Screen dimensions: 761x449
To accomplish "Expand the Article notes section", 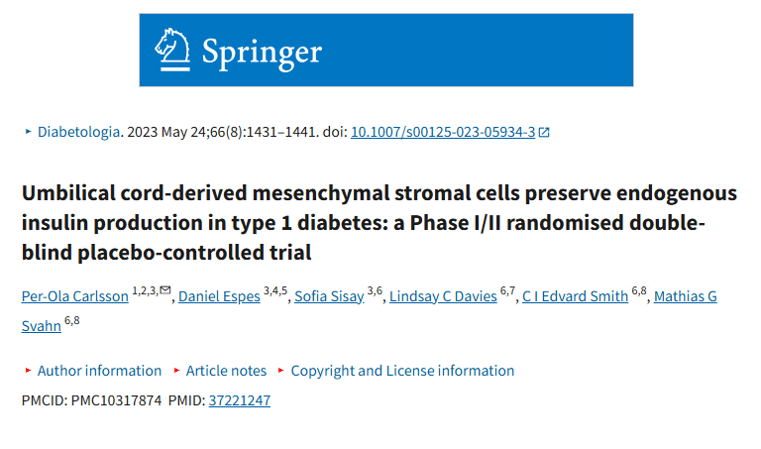I will (226, 371).
